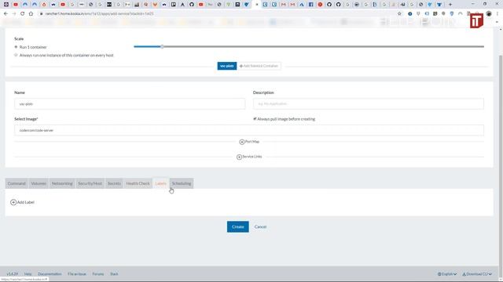Click the browser back arrow
This screenshot has height=282, width=503.
coord(6,14)
